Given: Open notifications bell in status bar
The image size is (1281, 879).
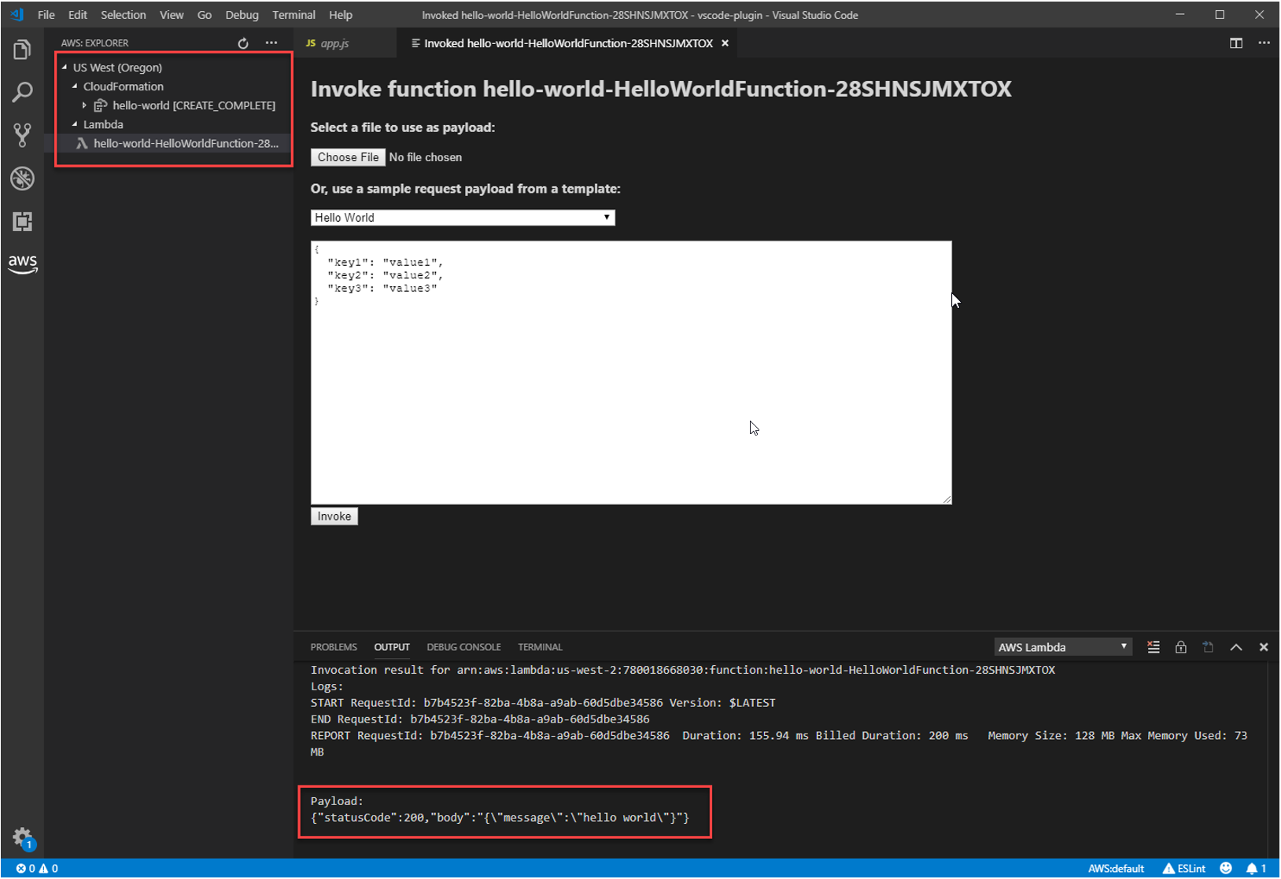Looking at the screenshot, I should [x=1257, y=869].
